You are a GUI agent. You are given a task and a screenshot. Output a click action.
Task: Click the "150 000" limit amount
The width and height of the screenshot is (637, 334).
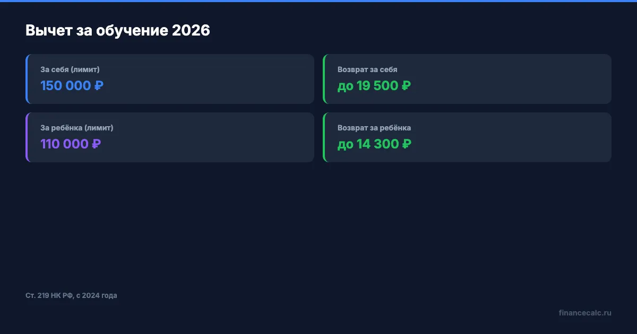[65, 86]
